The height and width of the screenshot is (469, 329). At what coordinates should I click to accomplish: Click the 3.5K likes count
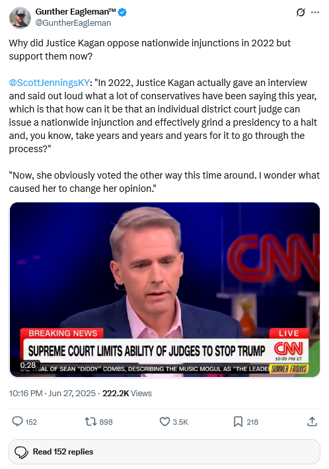[180, 422]
